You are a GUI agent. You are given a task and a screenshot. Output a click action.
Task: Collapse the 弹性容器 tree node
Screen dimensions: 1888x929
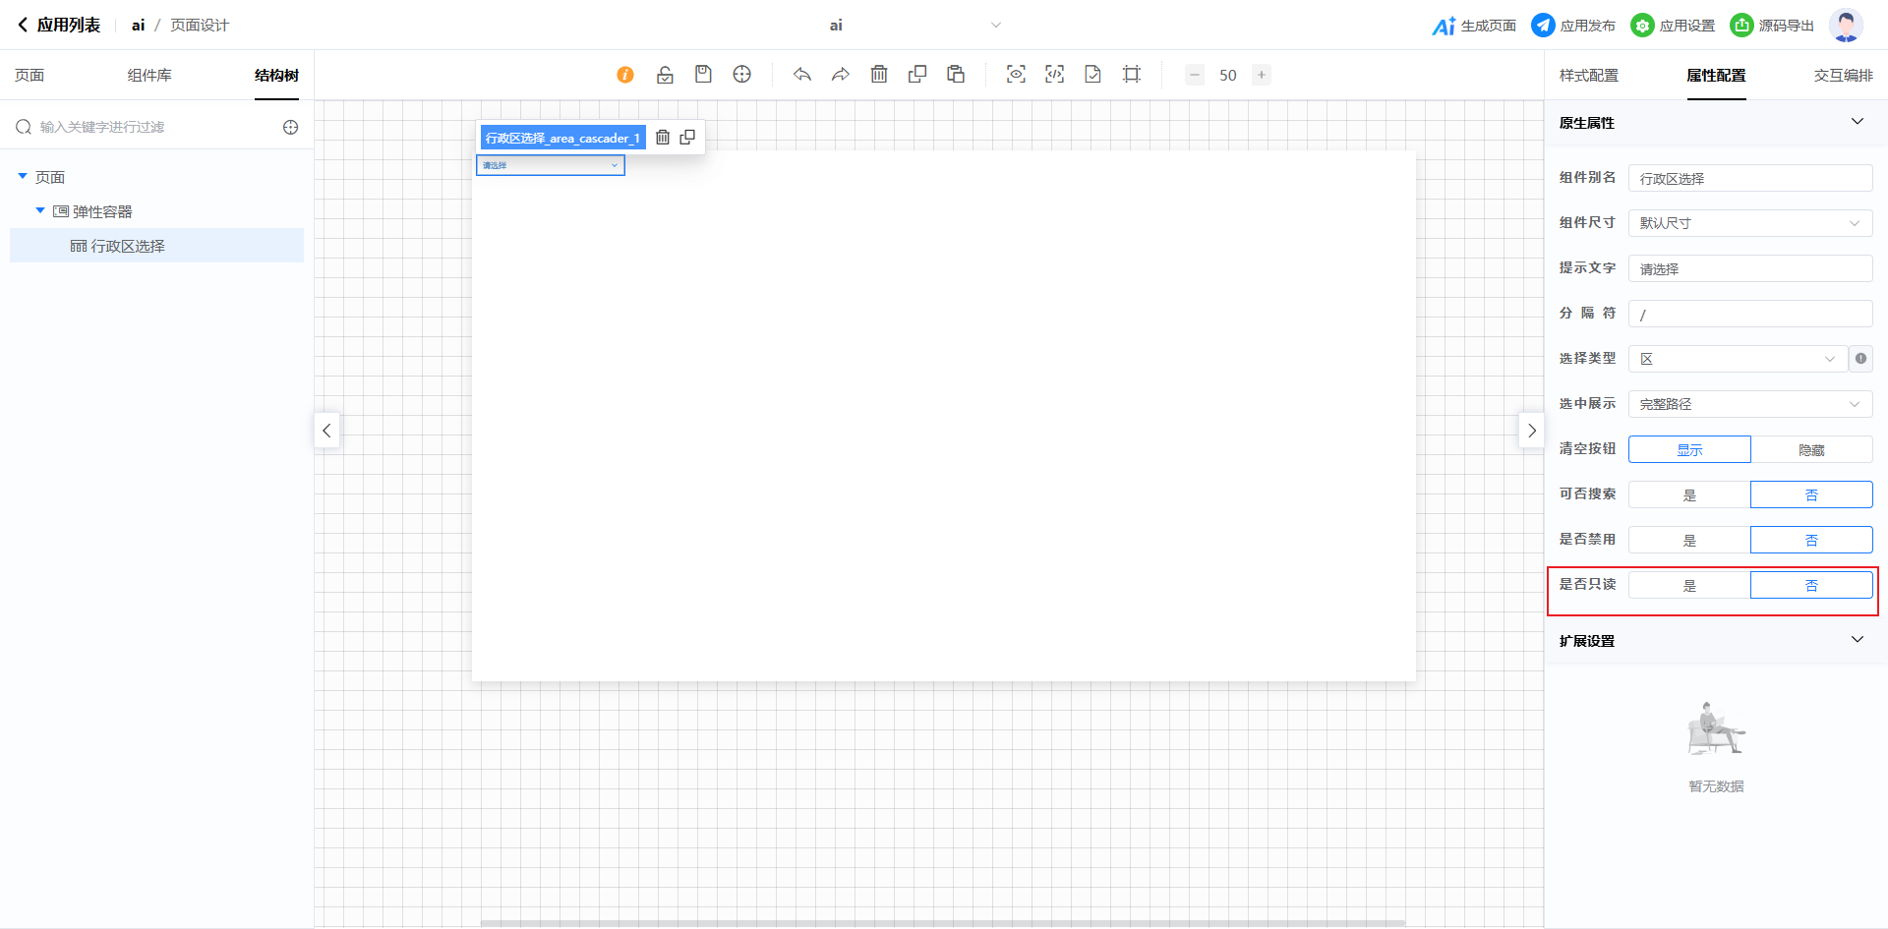[x=40, y=211]
